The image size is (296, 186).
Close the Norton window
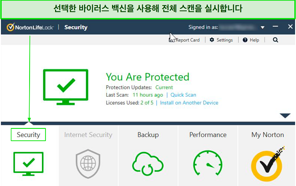click(x=290, y=26)
